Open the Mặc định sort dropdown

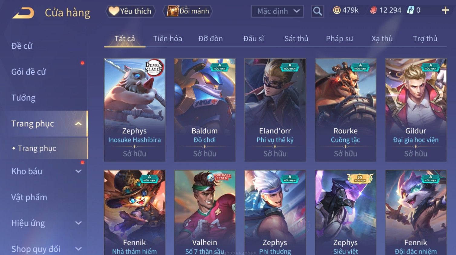pos(278,11)
